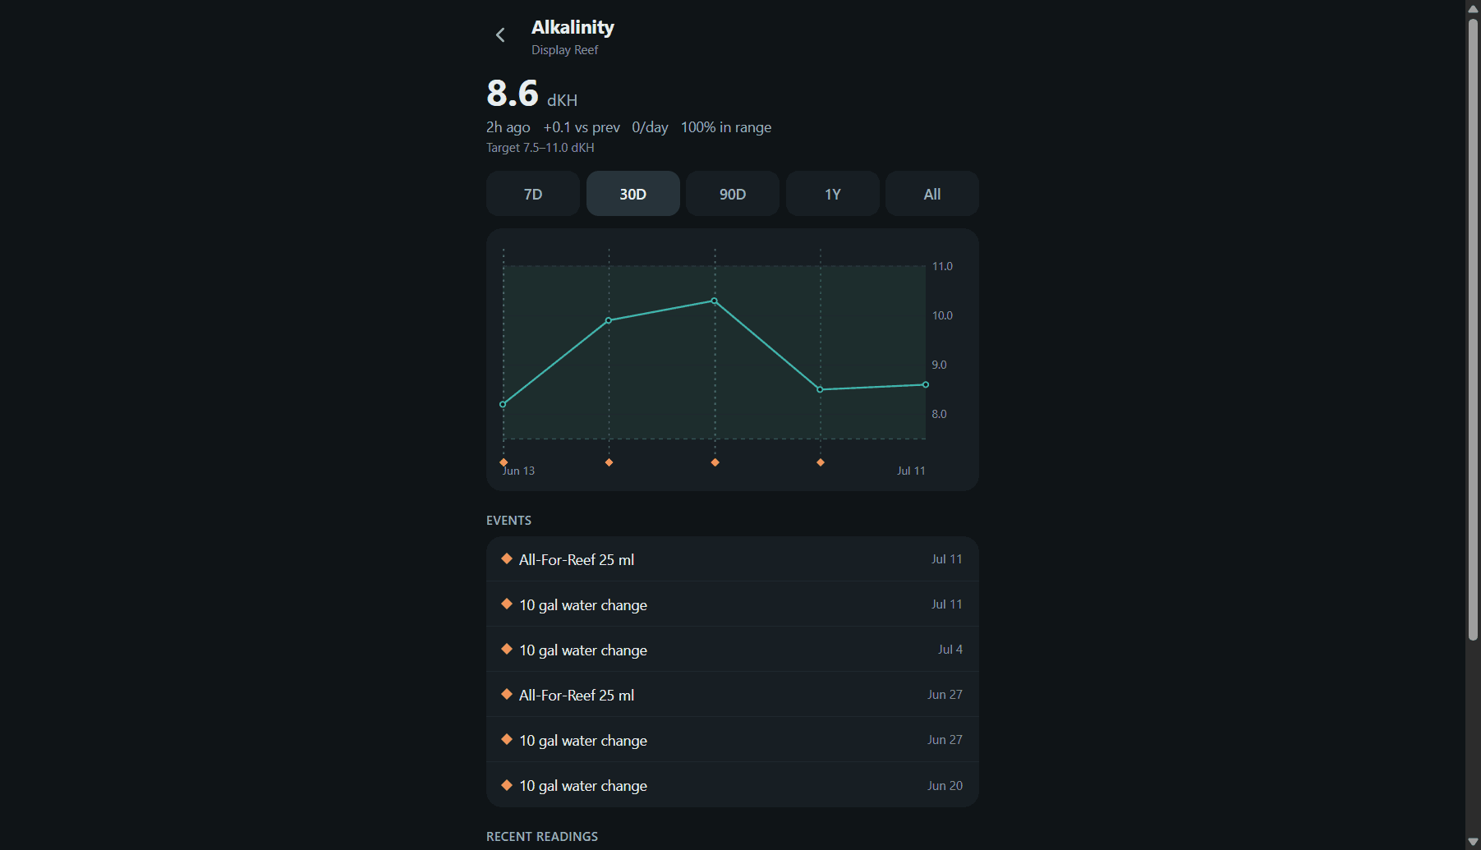Open the All-For-Reef 25 ml event from Jul 11
Screen dimensions: 1481x850
(733, 559)
